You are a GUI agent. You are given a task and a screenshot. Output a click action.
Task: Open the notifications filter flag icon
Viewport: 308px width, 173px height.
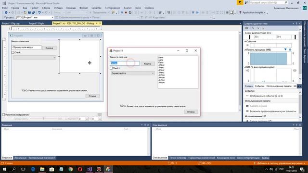(x=240, y=2)
